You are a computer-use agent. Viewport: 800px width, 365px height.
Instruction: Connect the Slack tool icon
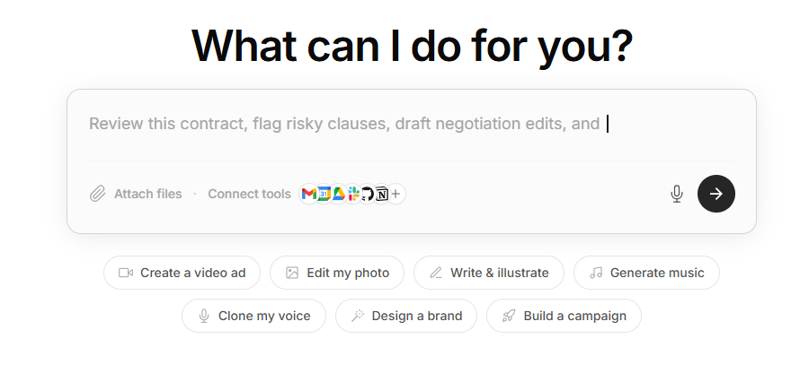pyautogui.click(x=353, y=194)
